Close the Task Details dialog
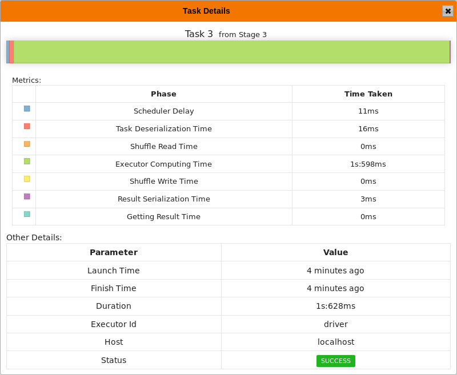457x375 pixels. click(x=447, y=11)
